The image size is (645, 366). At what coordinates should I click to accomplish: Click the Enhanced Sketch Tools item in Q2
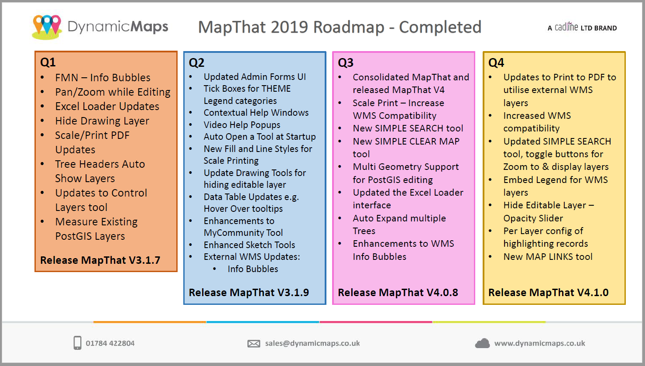pyautogui.click(x=249, y=245)
